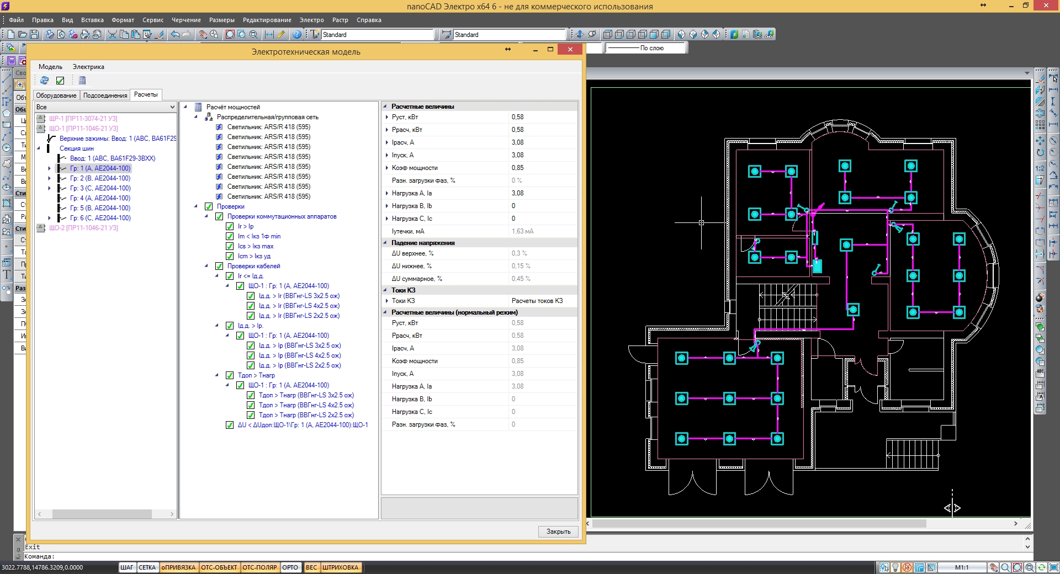Click the Paste clipboard icon
Image resolution: width=1060 pixels, height=574 pixels.
(136, 34)
